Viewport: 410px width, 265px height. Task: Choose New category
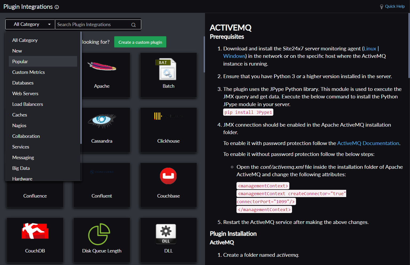click(43, 51)
